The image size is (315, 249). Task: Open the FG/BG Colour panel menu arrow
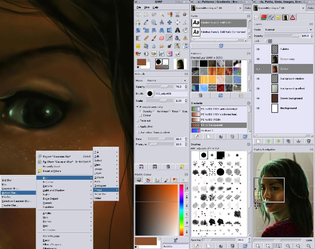click(x=186, y=174)
